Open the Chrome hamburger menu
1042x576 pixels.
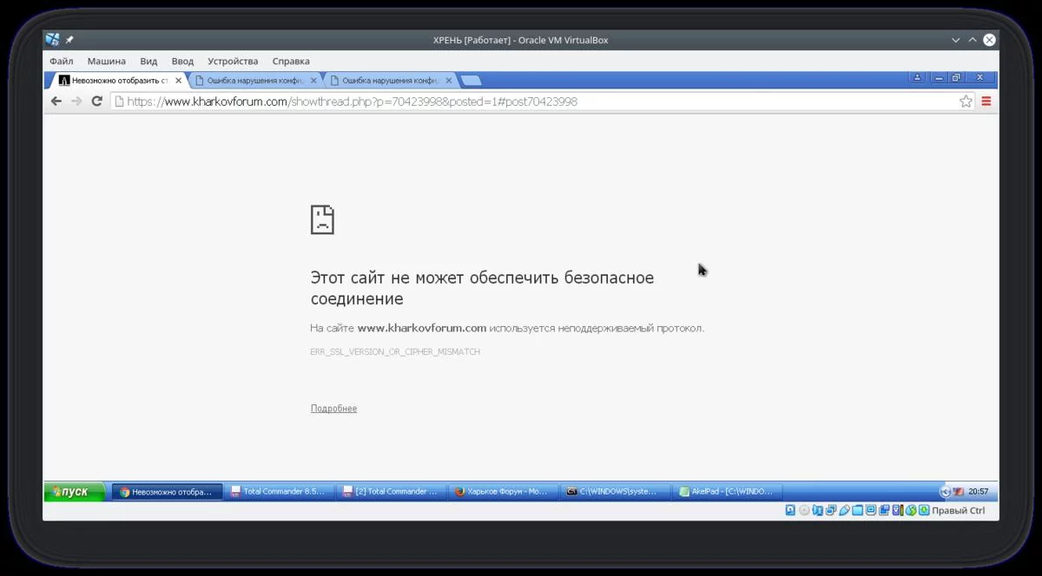[x=986, y=101]
